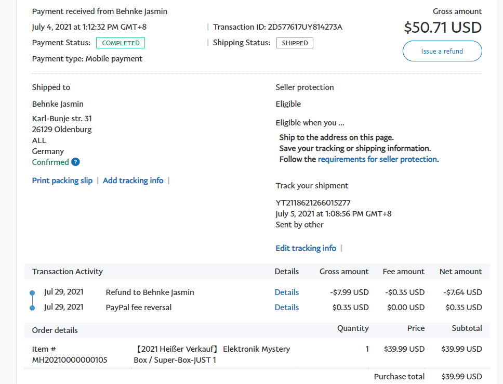The height and width of the screenshot is (384, 503).
Task: Click the item number MH20210000000105
Action: click(x=70, y=360)
